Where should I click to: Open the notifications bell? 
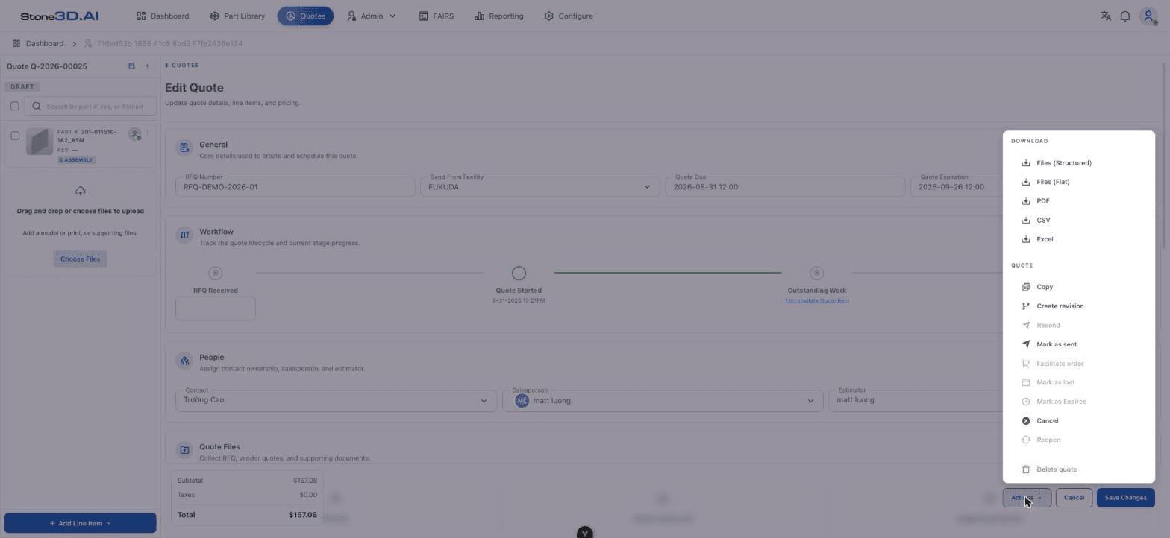(1125, 16)
